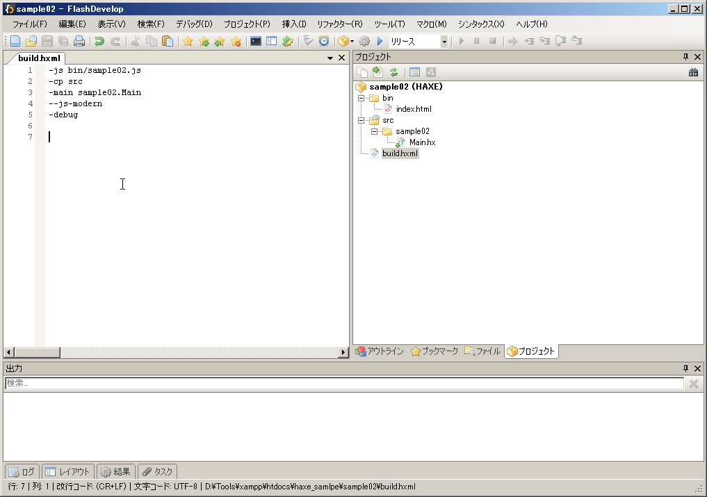Switch to the ログ tab

pyautogui.click(x=22, y=471)
